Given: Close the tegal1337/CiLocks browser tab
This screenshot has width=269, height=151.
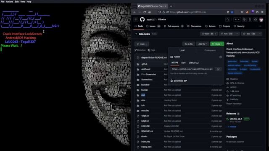Looking at the screenshot, I should [166, 6].
